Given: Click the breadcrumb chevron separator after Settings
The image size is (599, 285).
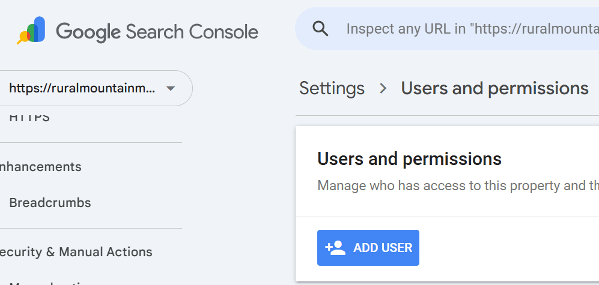Looking at the screenshot, I should (x=383, y=89).
